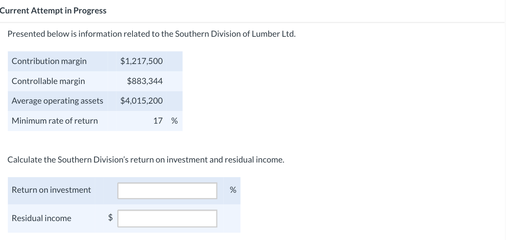Click the Current Attempt in Progress heading
The height and width of the screenshot is (240, 506).
coord(53,11)
